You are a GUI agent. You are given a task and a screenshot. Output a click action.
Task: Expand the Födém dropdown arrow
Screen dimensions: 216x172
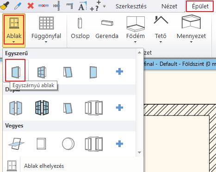coord(136,42)
